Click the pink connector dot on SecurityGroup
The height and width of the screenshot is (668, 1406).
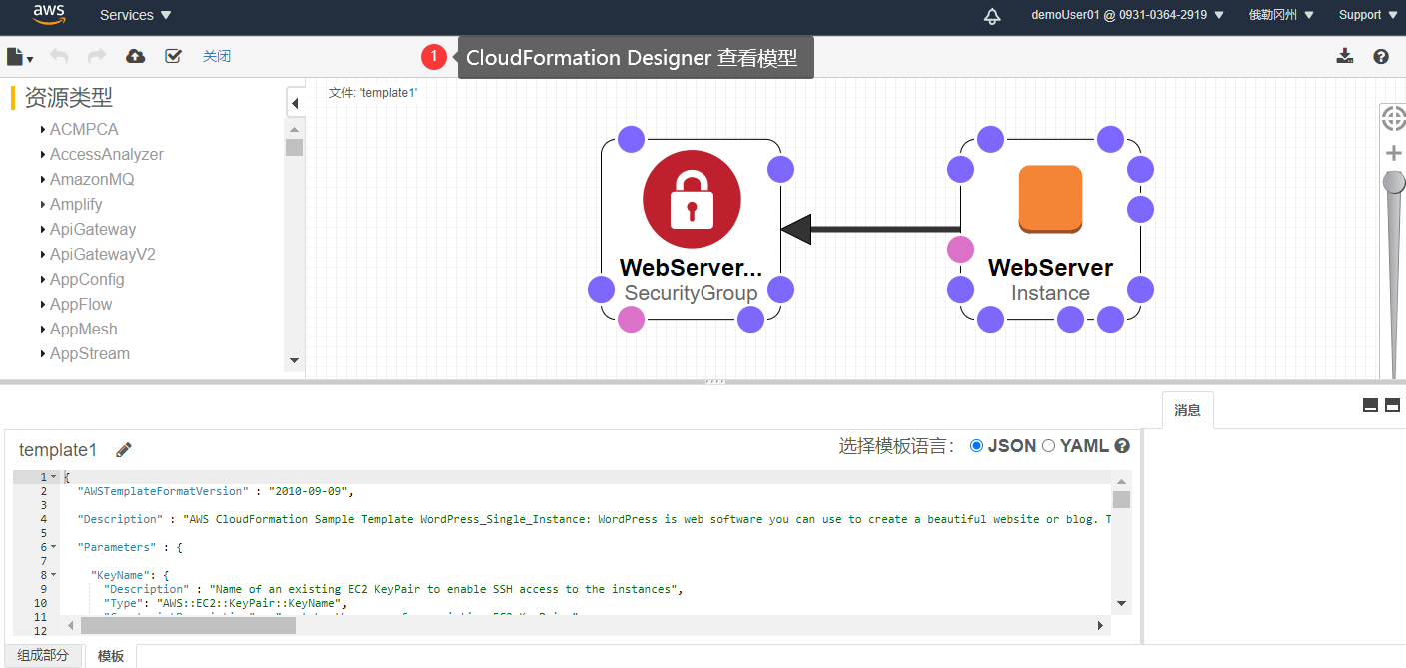tap(631, 319)
